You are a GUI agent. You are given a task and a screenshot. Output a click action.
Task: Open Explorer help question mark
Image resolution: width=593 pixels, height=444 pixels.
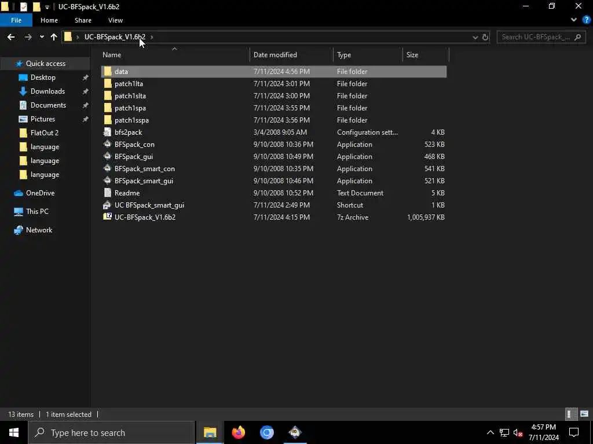coord(586,20)
